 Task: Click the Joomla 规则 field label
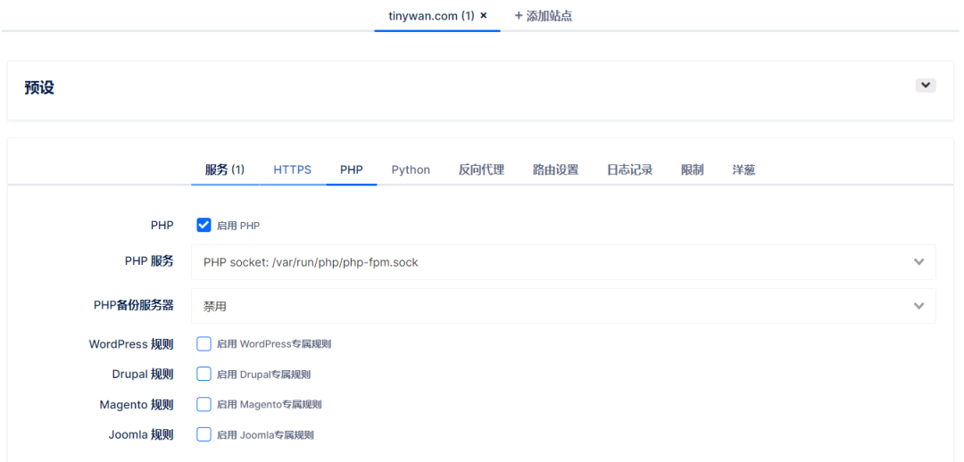[141, 435]
